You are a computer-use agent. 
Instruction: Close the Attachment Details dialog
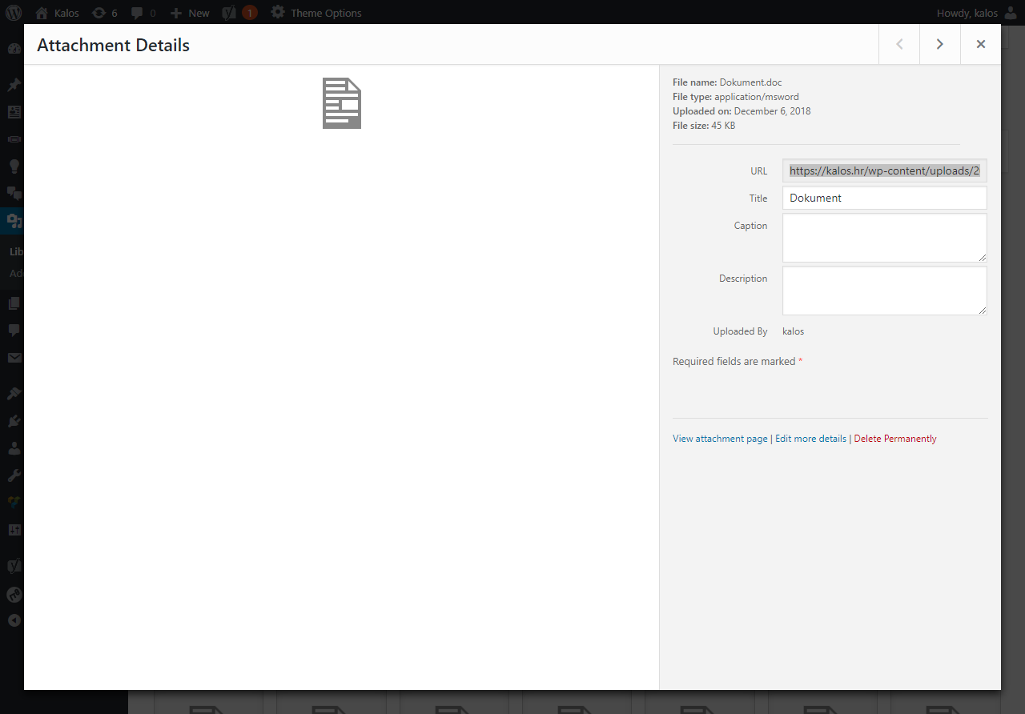[x=980, y=44]
